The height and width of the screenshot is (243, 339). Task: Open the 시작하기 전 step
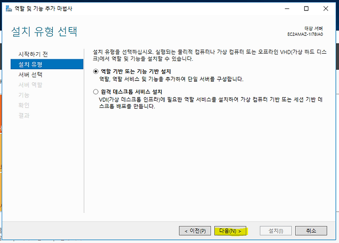[33, 54]
